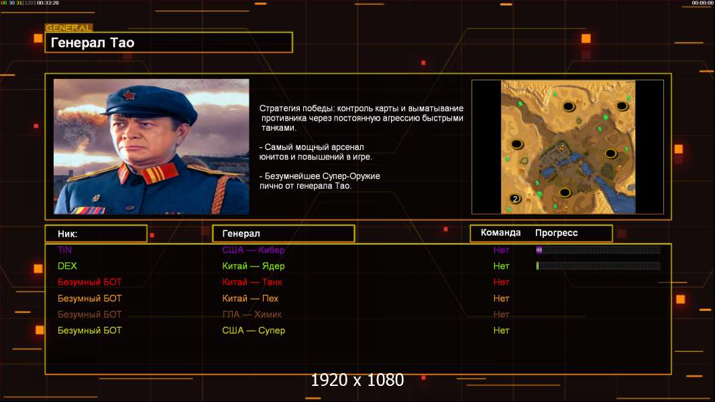Click the 'Прогресс' column header

[556, 232]
